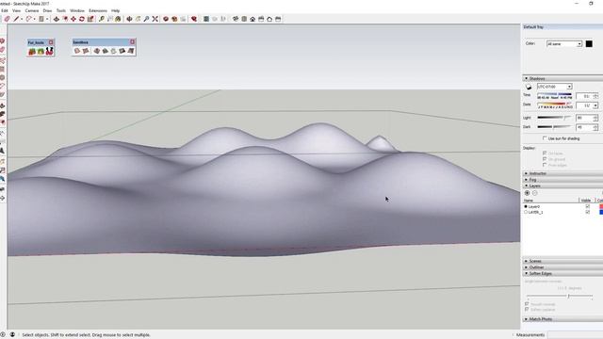Open the Extensions menu

[98, 10]
